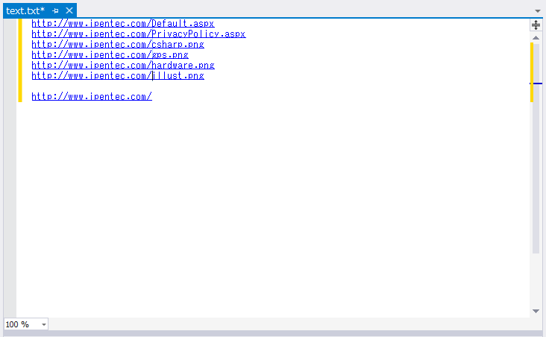Click the 100 % zoom input field

click(x=22, y=324)
